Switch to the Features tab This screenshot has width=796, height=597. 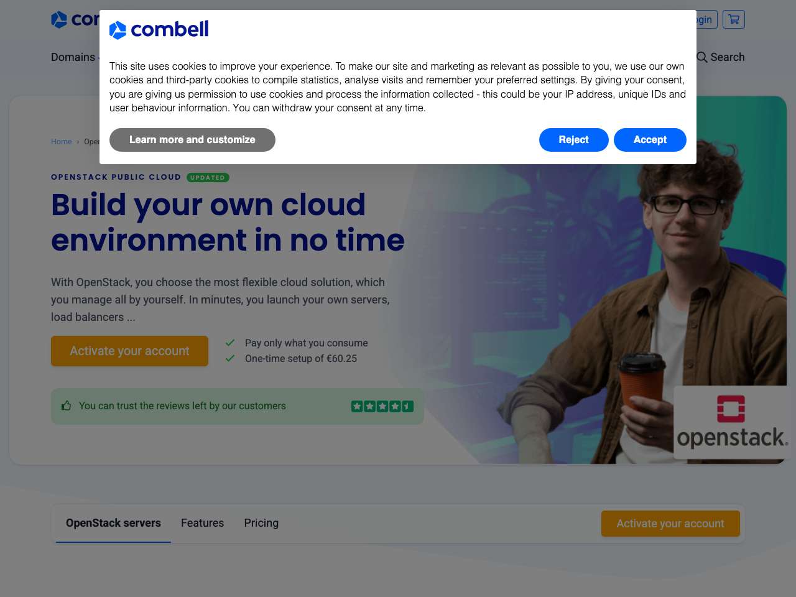click(202, 523)
